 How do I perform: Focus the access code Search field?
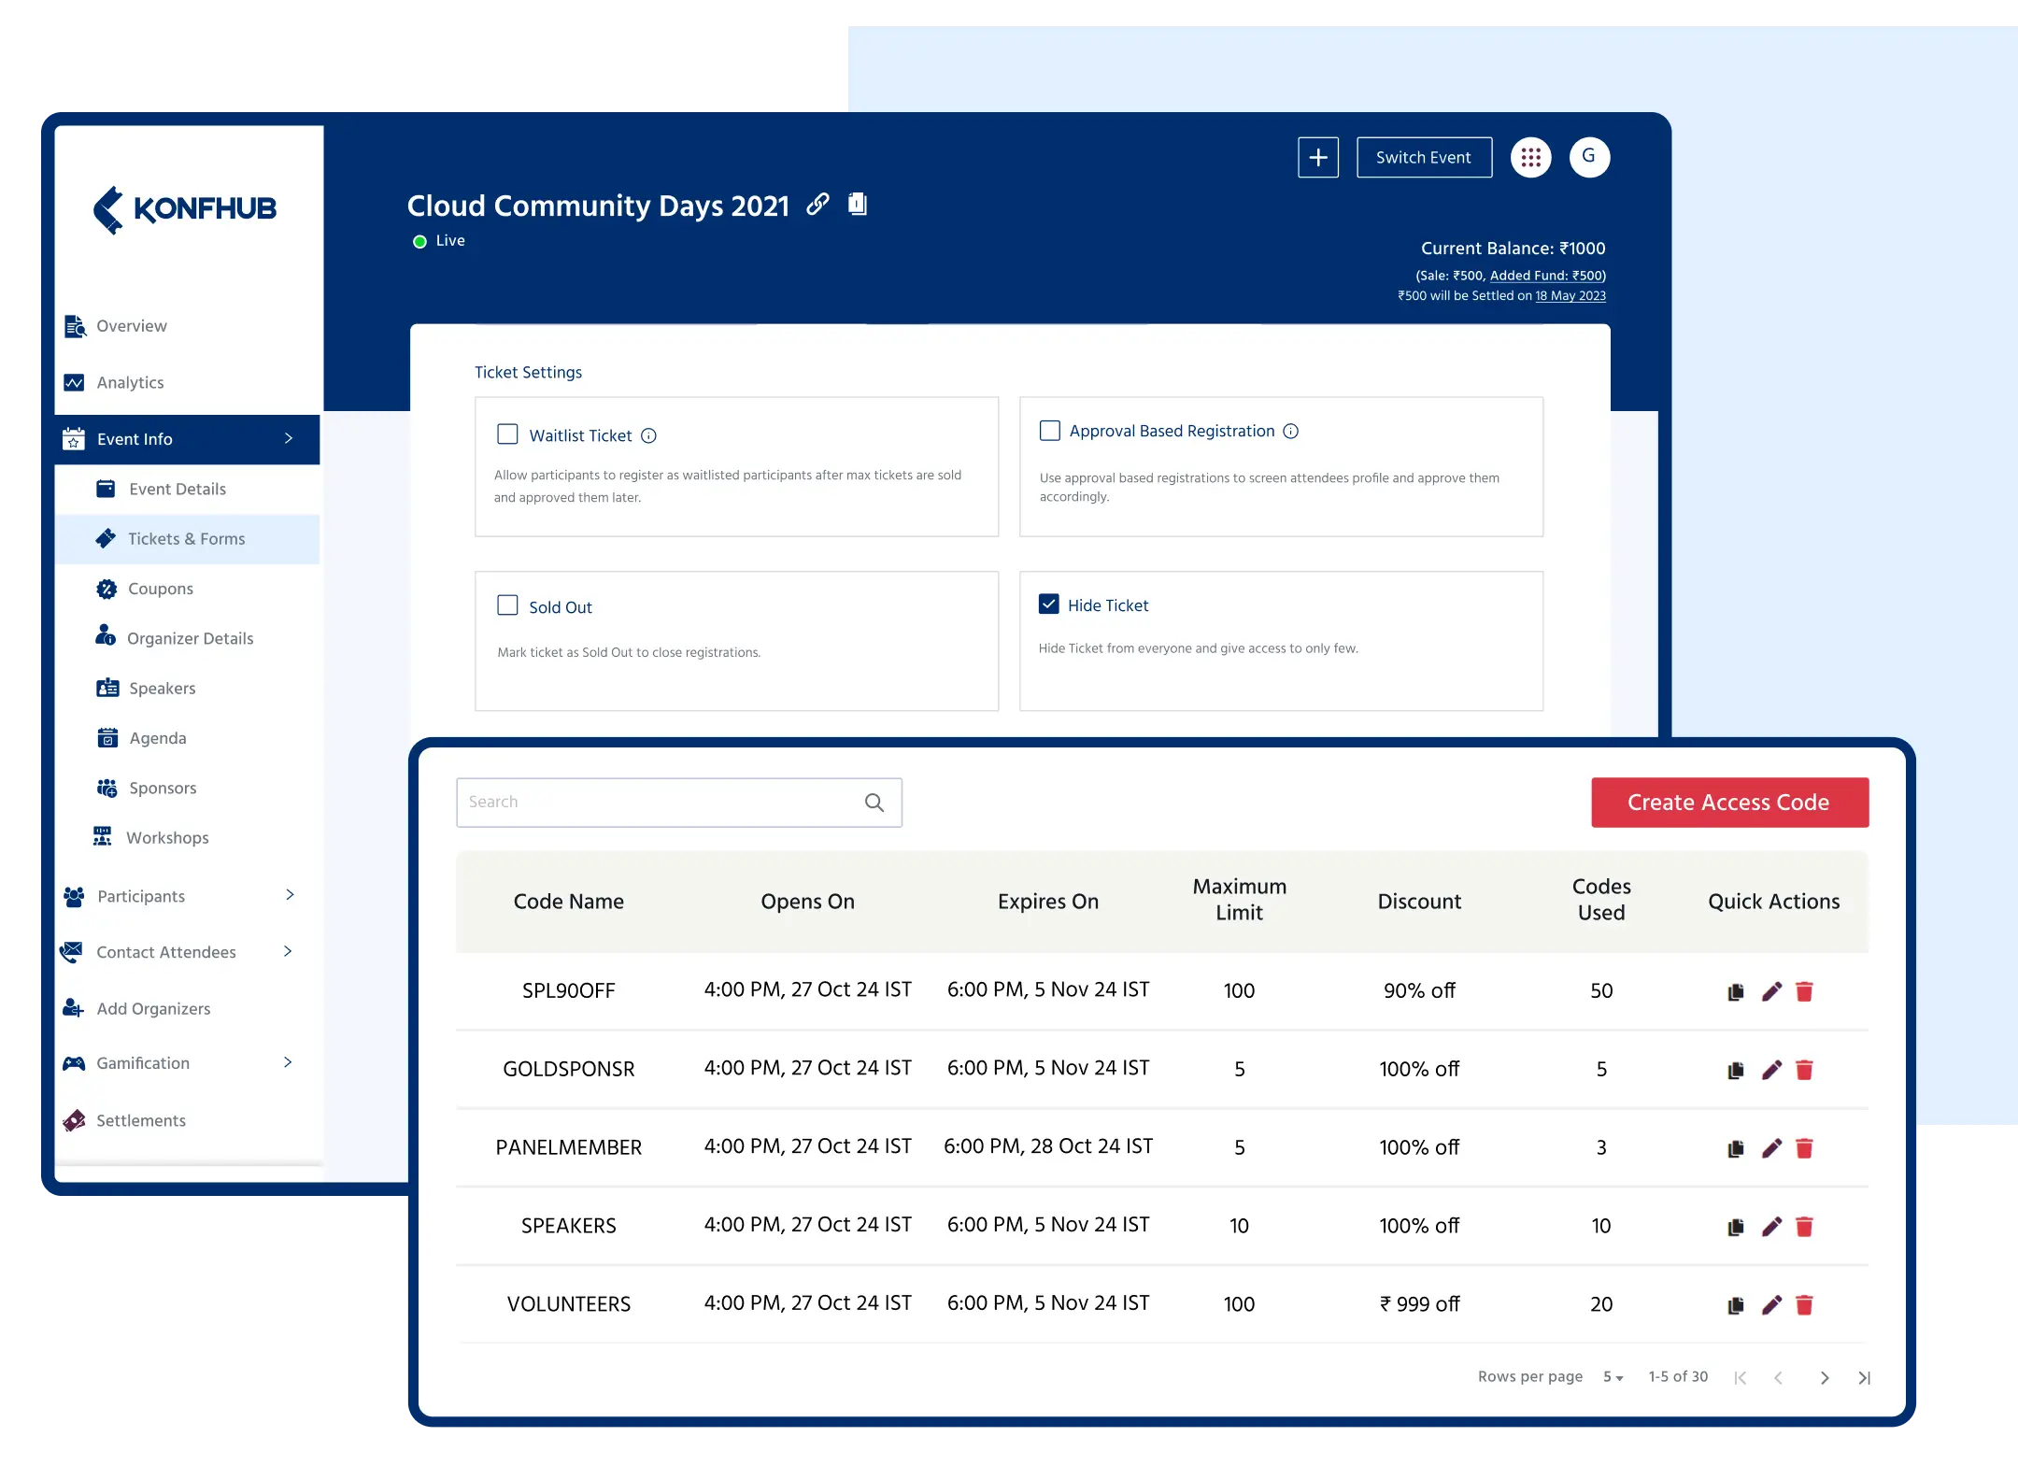click(679, 803)
